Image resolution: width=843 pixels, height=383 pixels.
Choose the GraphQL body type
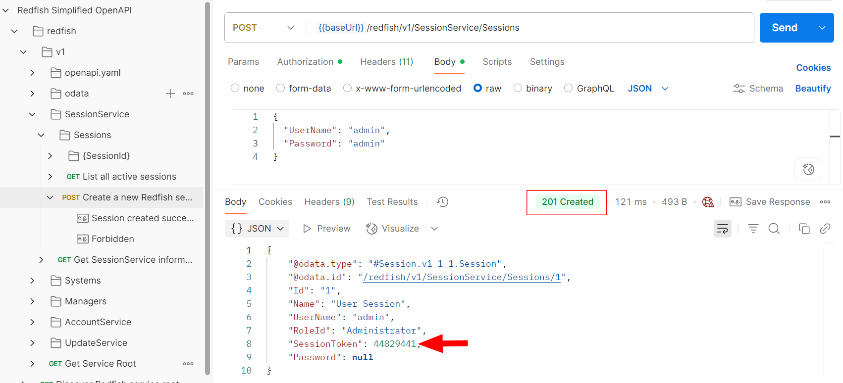coord(569,88)
